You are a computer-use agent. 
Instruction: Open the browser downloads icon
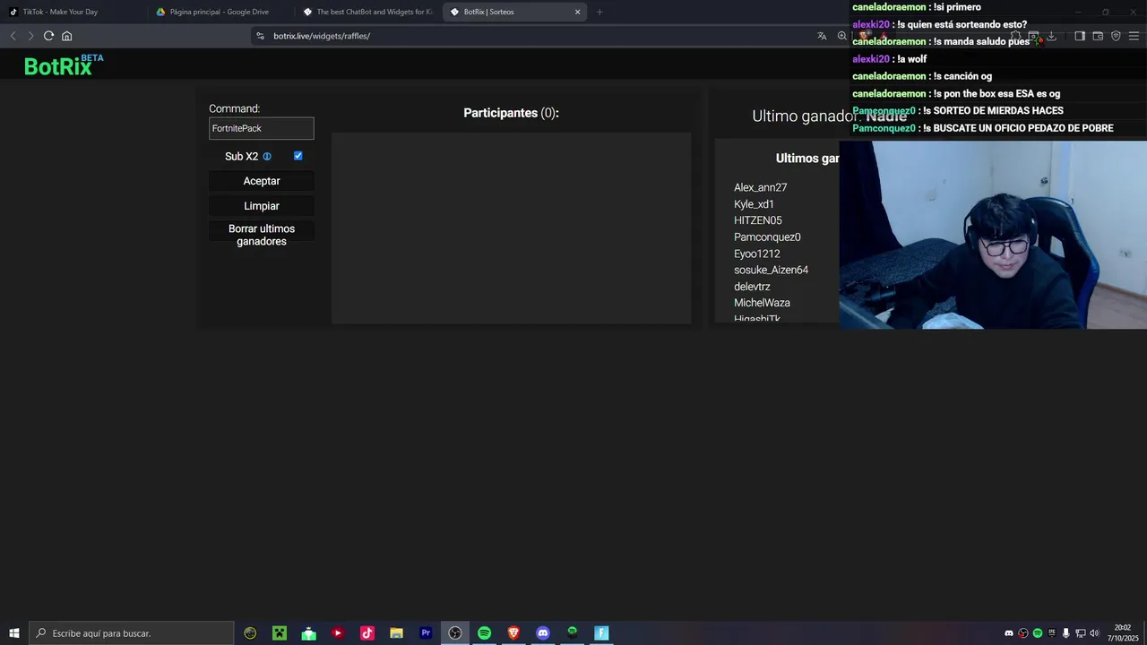tap(1051, 36)
